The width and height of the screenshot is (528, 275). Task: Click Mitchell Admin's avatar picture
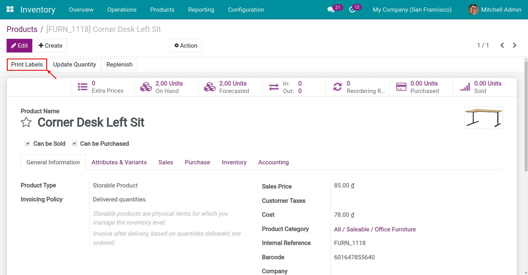(x=473, y=10)
